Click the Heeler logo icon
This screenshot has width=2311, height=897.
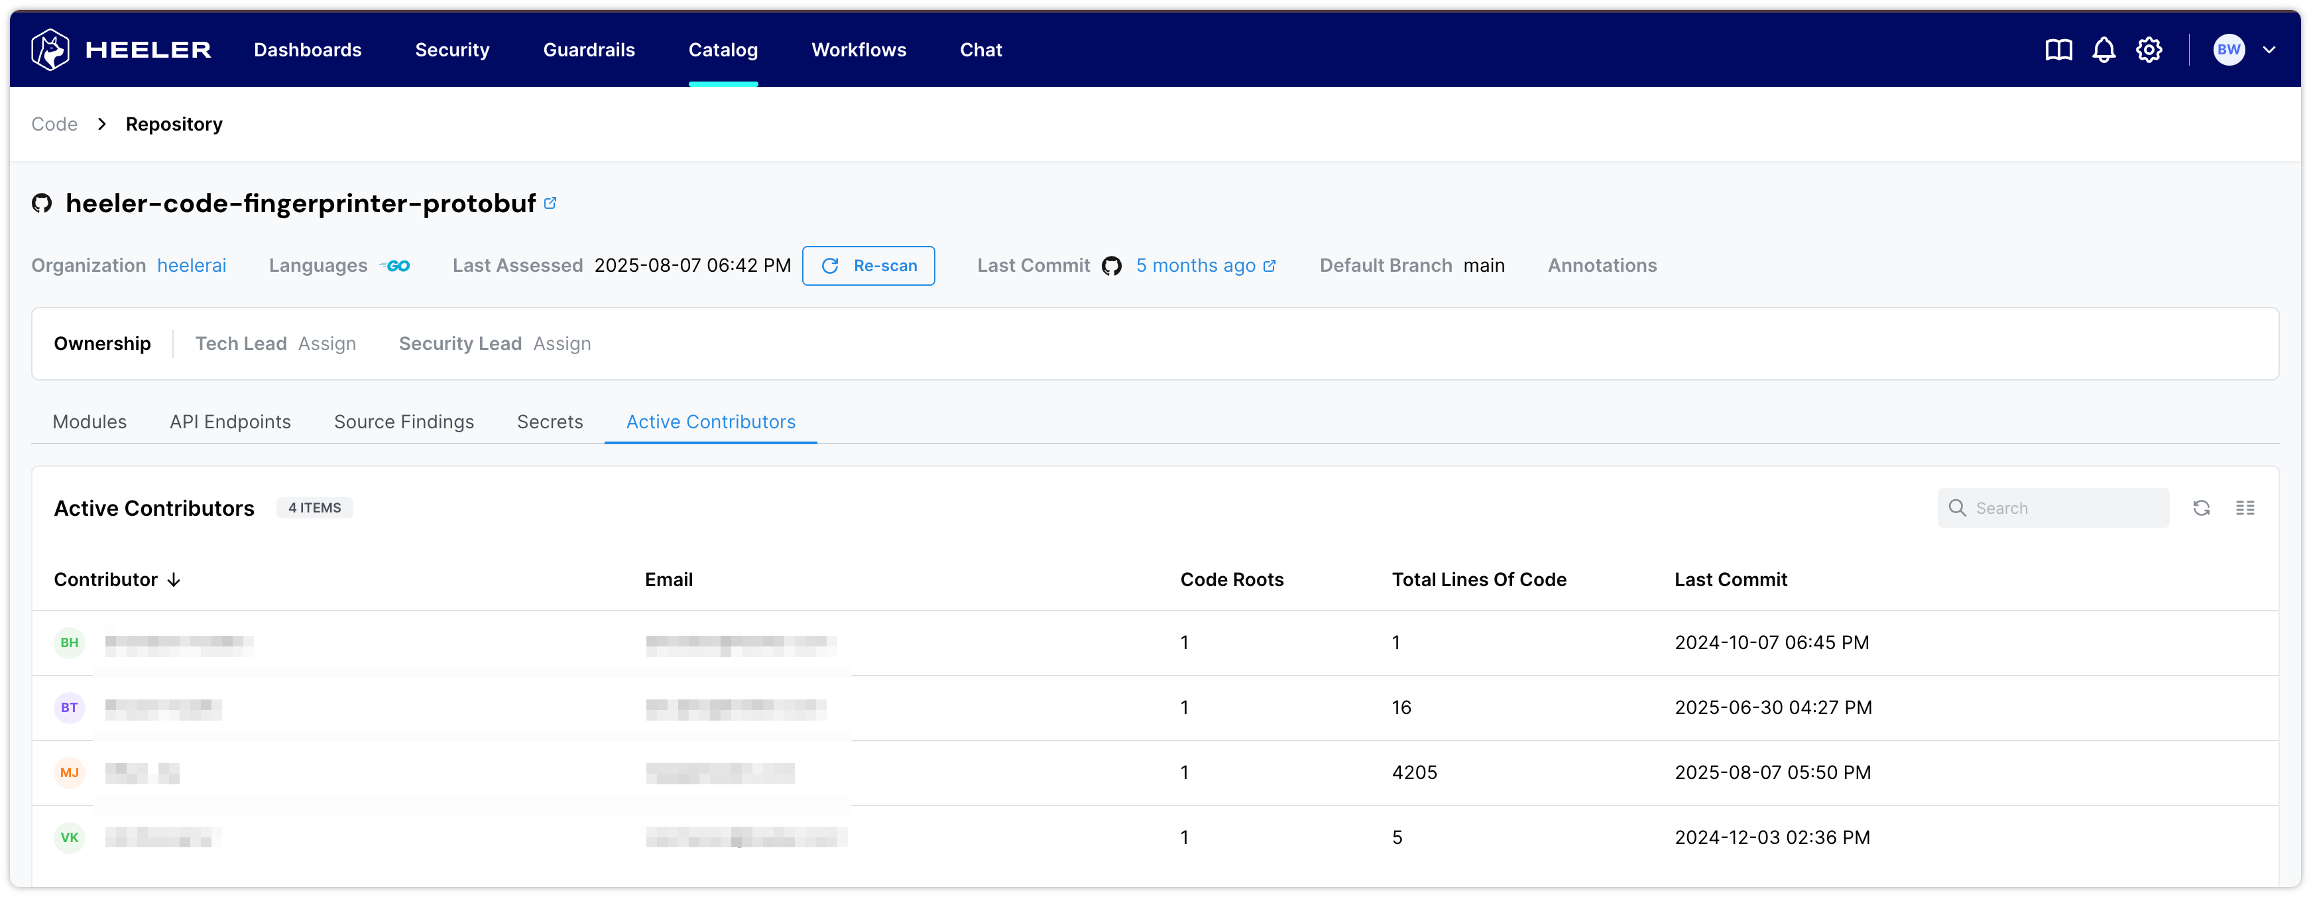(50, 49)
